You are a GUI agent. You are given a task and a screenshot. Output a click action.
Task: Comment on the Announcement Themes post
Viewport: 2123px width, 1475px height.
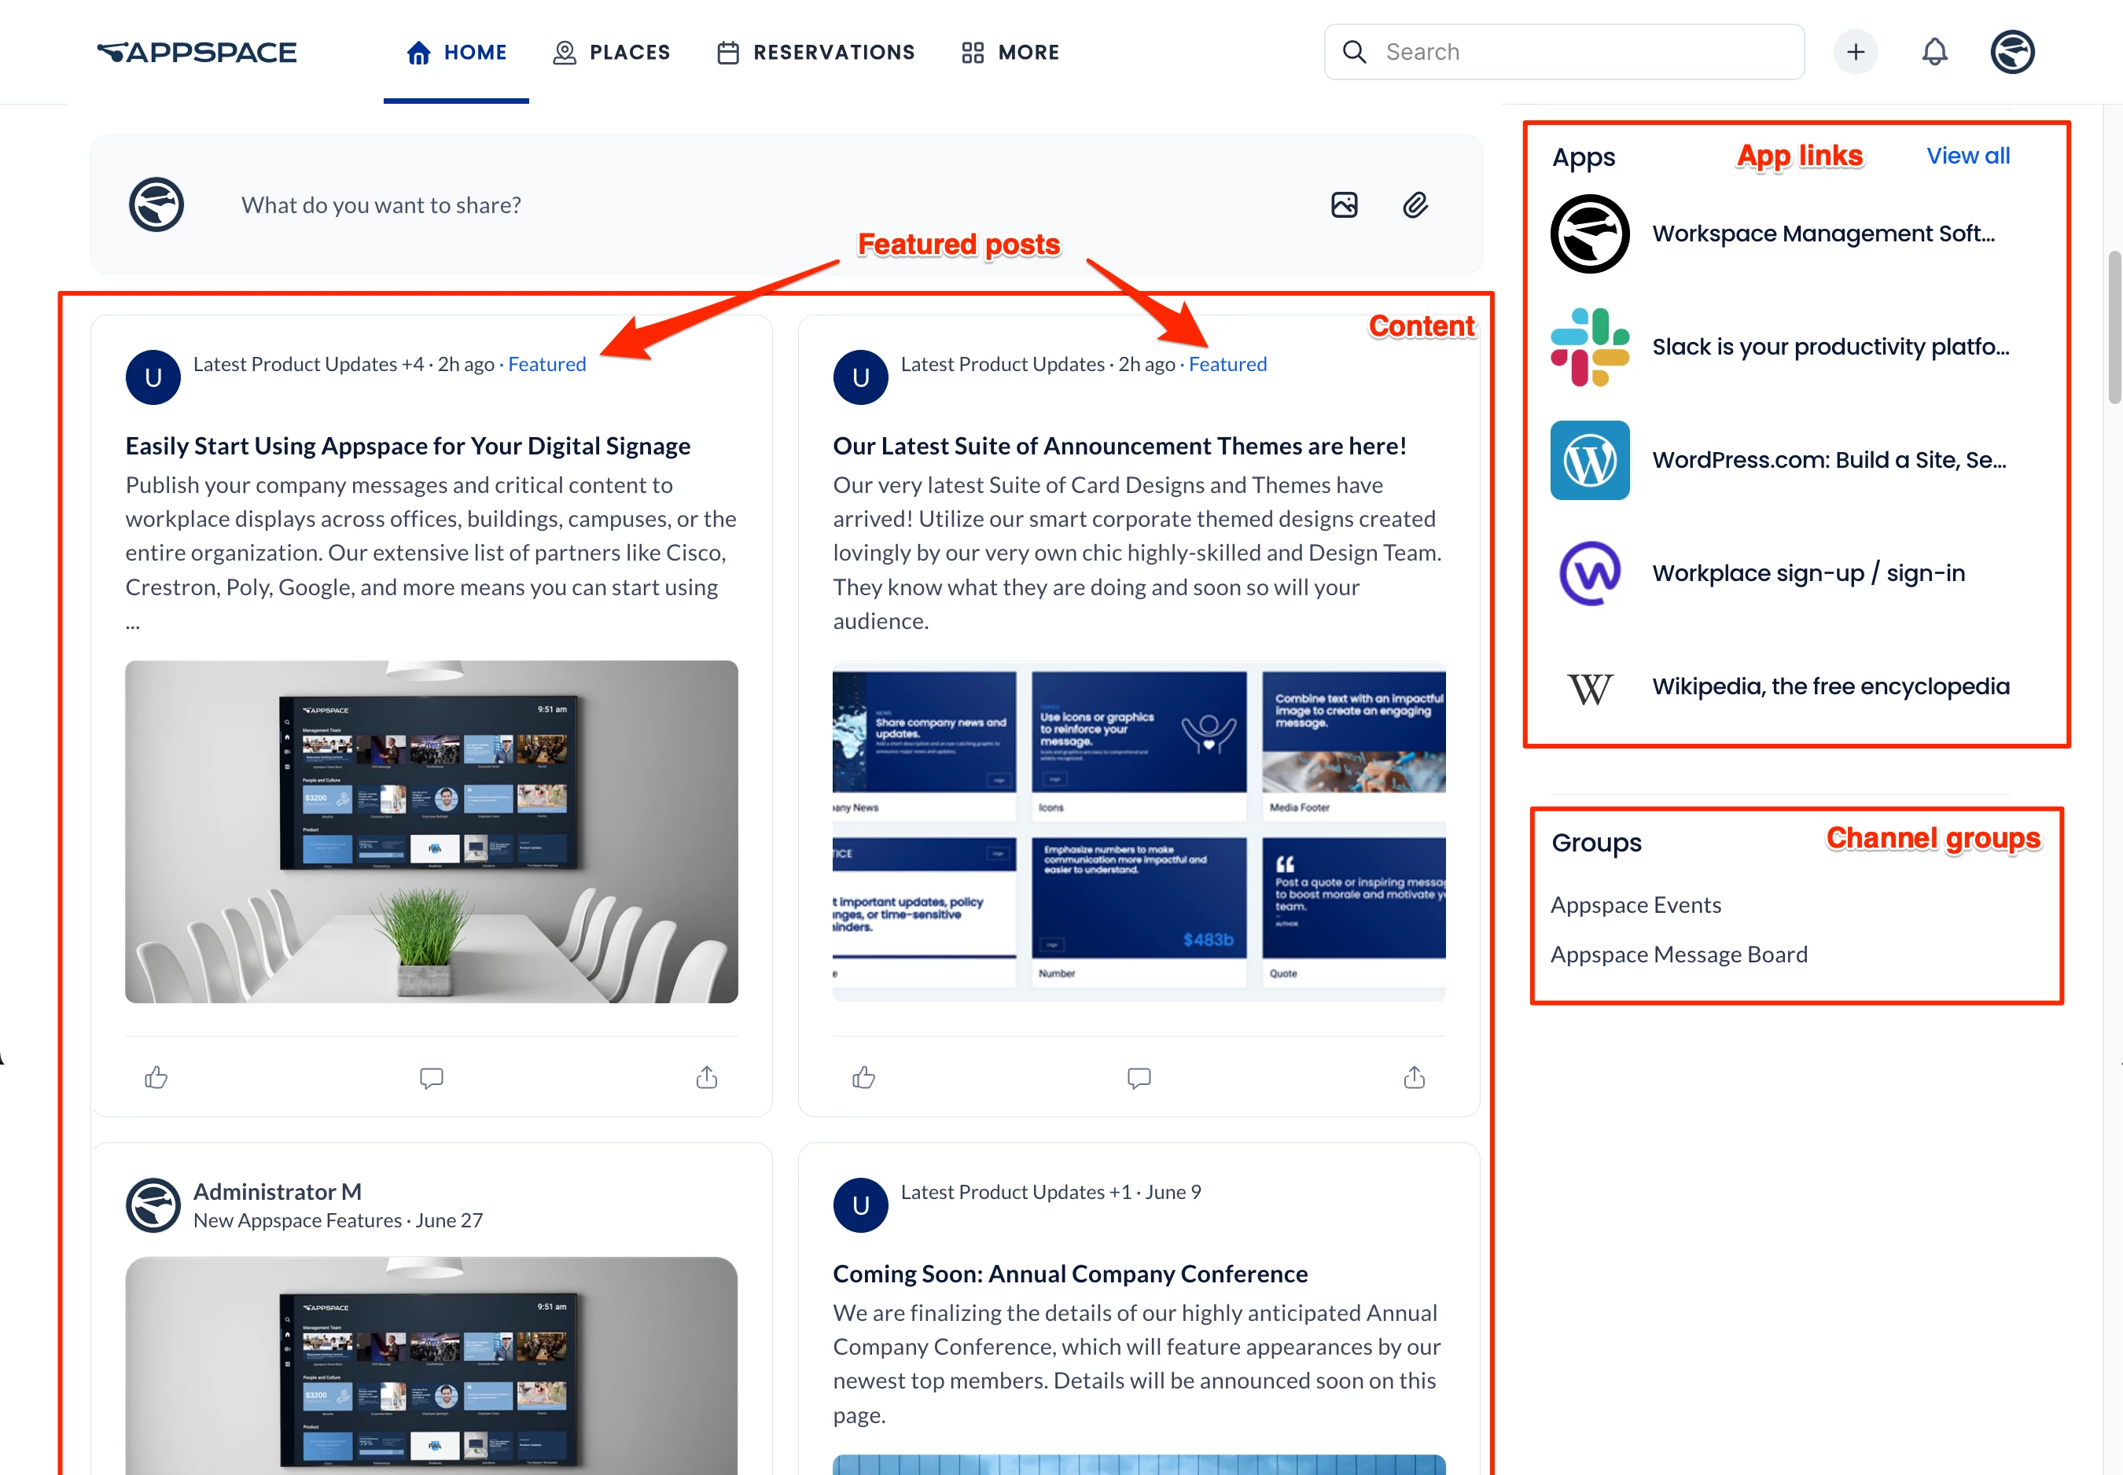coord(1139,1076)
